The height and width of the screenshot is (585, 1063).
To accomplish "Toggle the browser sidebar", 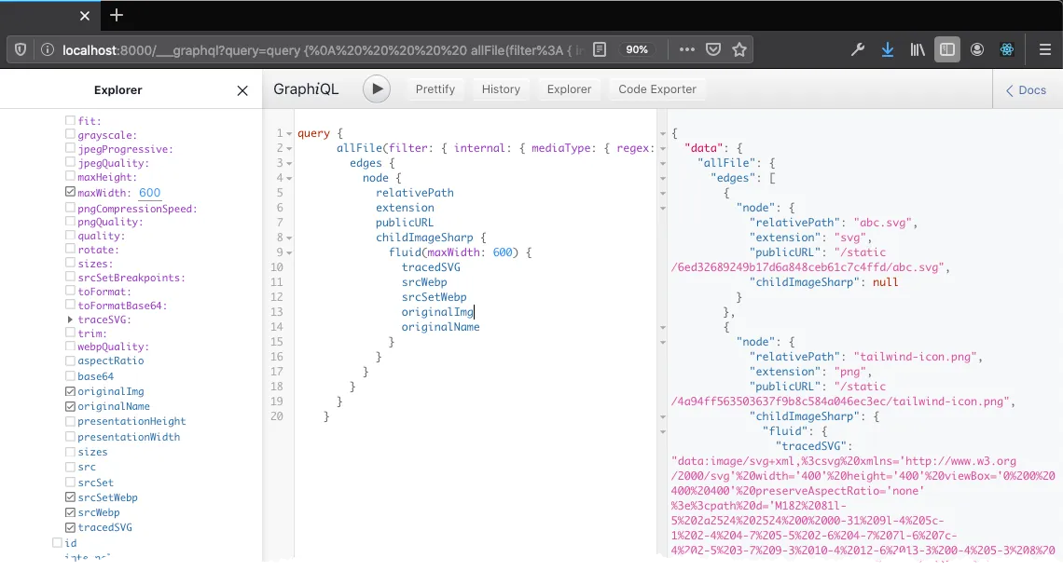I will [947, 49].
